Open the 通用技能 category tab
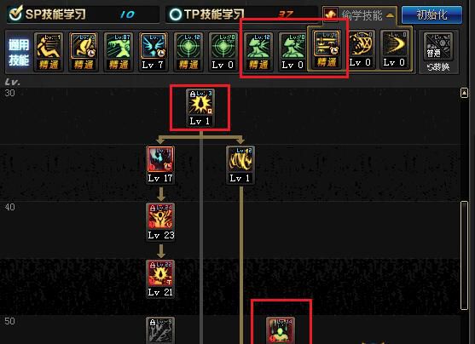 coord(19,52)
